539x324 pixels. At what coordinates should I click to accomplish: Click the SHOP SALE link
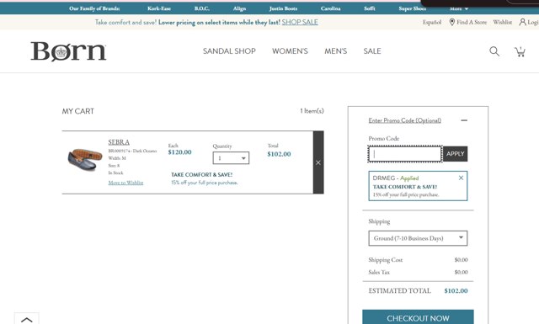300,22
